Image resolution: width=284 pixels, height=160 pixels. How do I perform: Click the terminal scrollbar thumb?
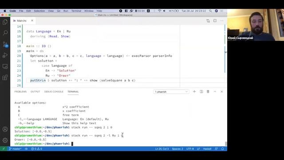coord(226,144)
